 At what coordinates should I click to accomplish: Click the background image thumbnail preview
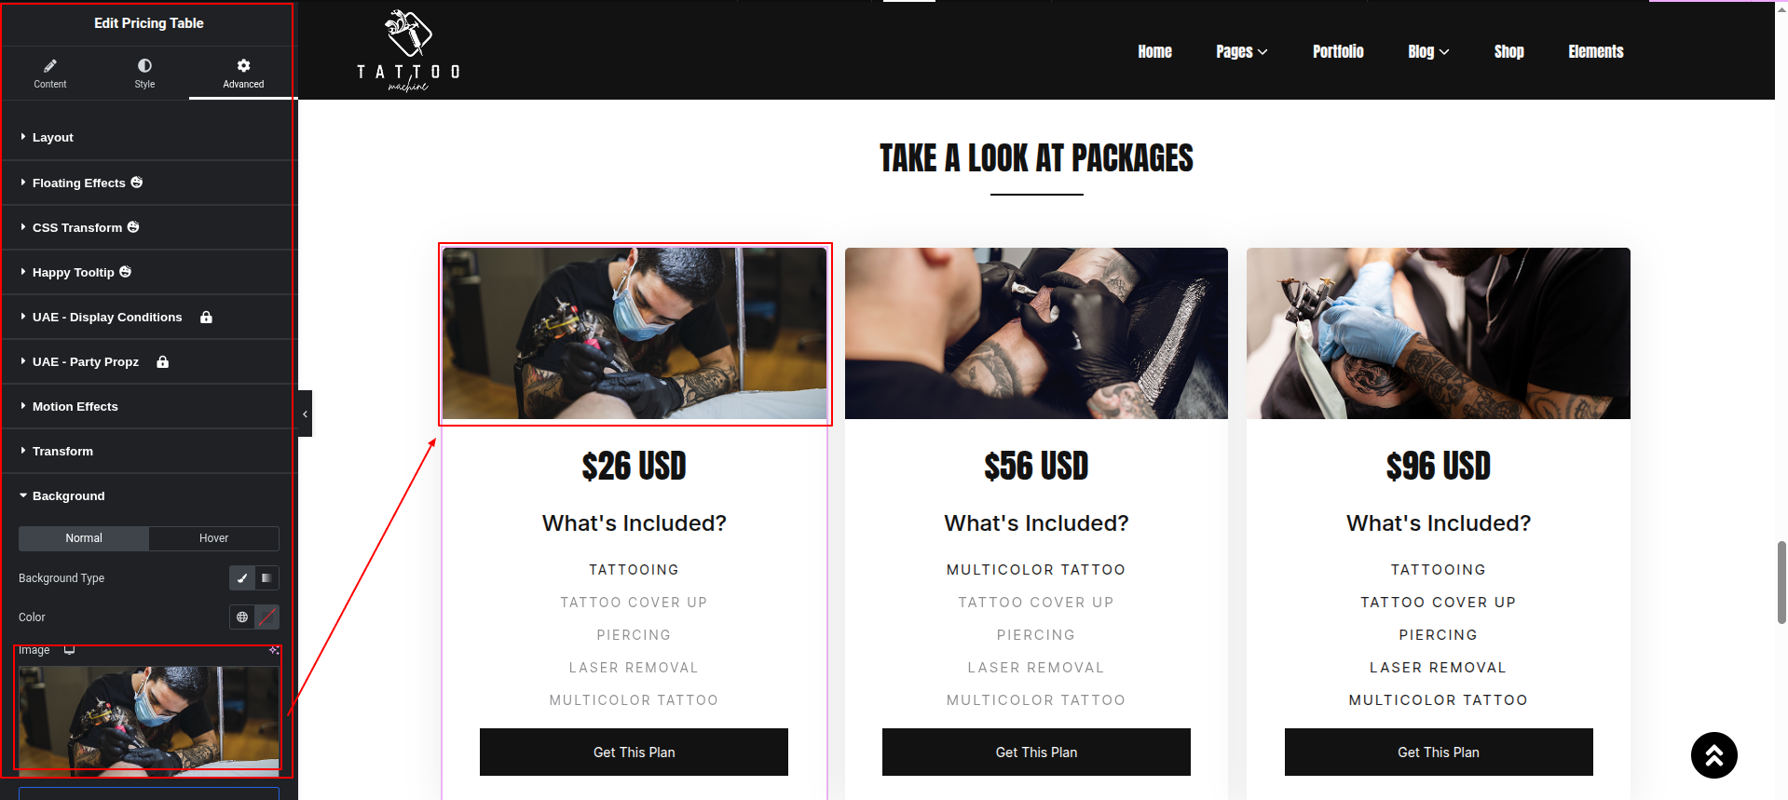pos(149,719)
